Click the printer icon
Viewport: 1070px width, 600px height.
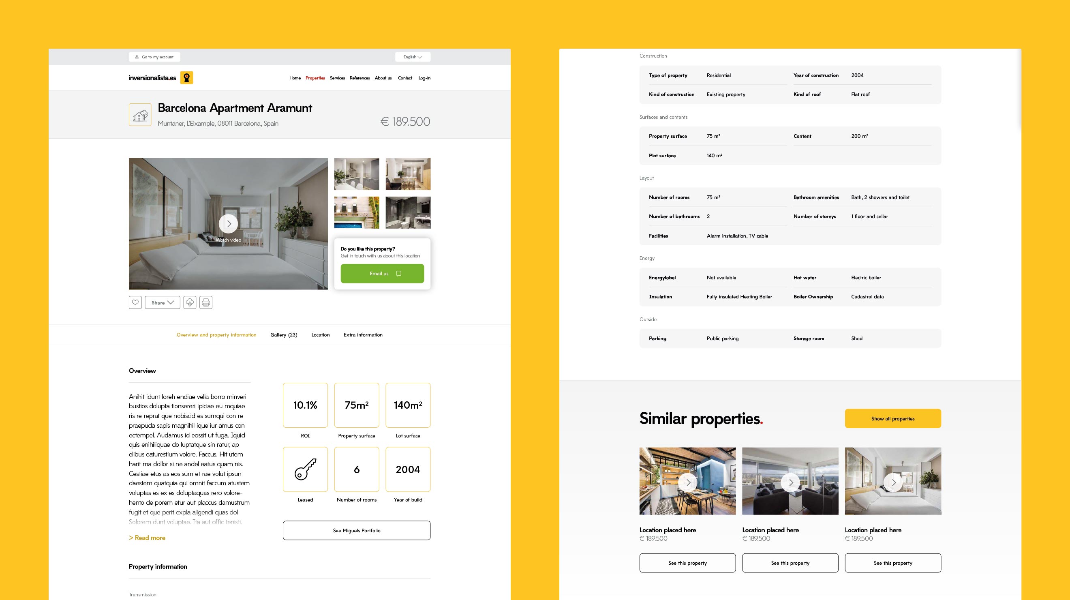click(205, 302)
